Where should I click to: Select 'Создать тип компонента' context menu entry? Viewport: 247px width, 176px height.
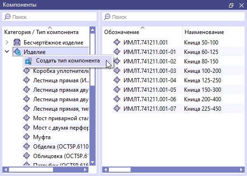point(68,61)
